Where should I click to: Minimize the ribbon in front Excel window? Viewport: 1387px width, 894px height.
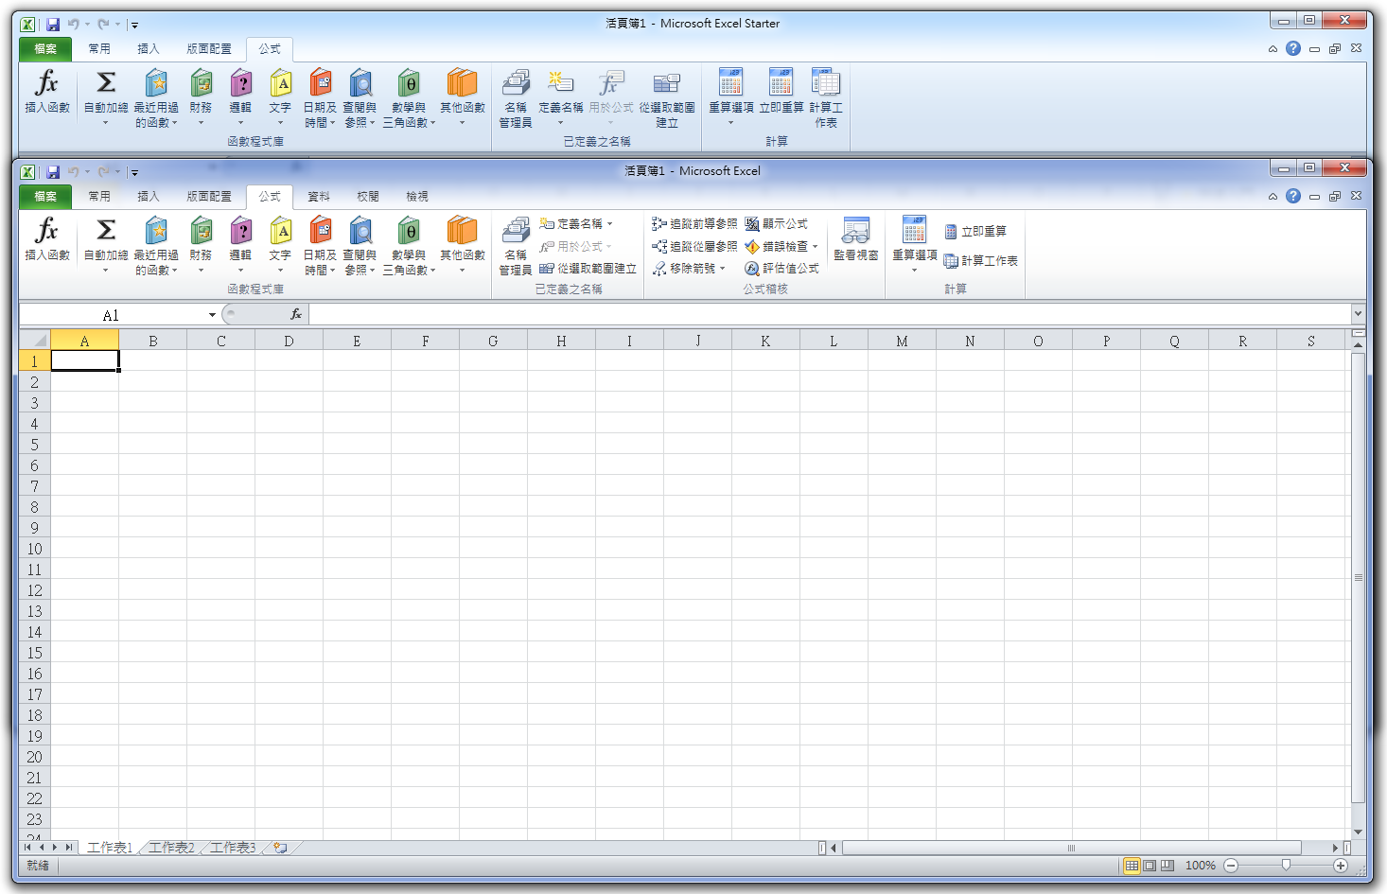click(1273, 197)
